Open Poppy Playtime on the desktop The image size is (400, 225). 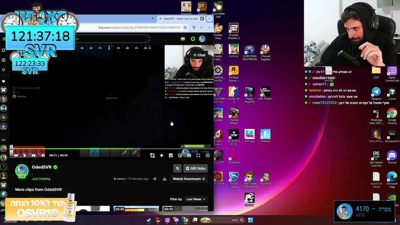[249, 95]
